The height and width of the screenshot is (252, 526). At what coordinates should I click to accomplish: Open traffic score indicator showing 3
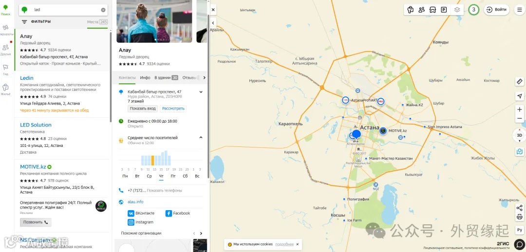(x=474, y=10)
